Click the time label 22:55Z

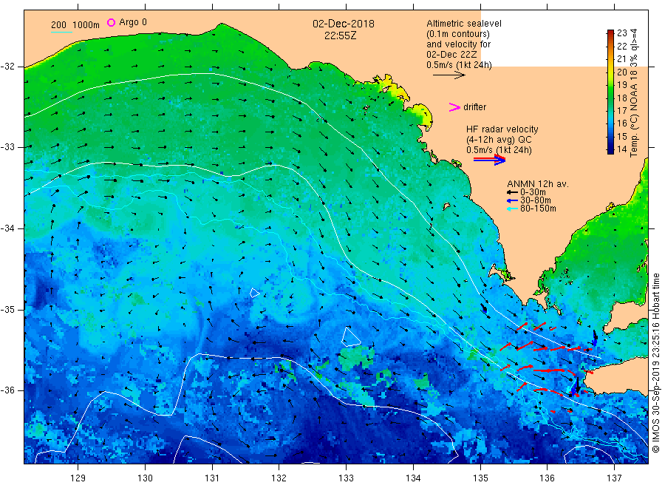(340, 35)
